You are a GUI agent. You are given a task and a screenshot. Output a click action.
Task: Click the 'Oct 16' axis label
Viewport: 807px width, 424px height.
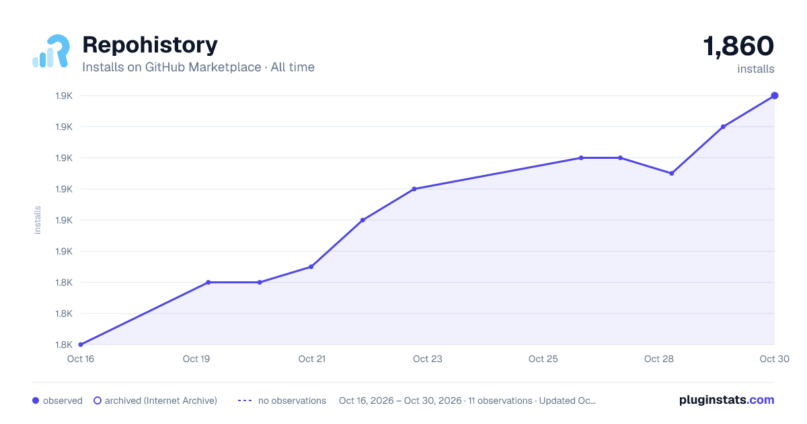click(x=80, y=359)
